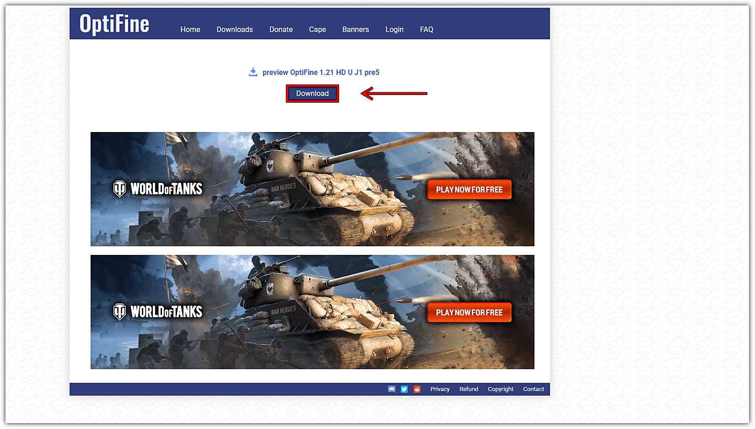
Task: Open the Reddit icon in footer
Action: 417,389
